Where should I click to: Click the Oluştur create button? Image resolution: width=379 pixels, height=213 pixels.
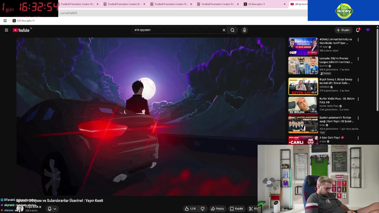[343, 30]
